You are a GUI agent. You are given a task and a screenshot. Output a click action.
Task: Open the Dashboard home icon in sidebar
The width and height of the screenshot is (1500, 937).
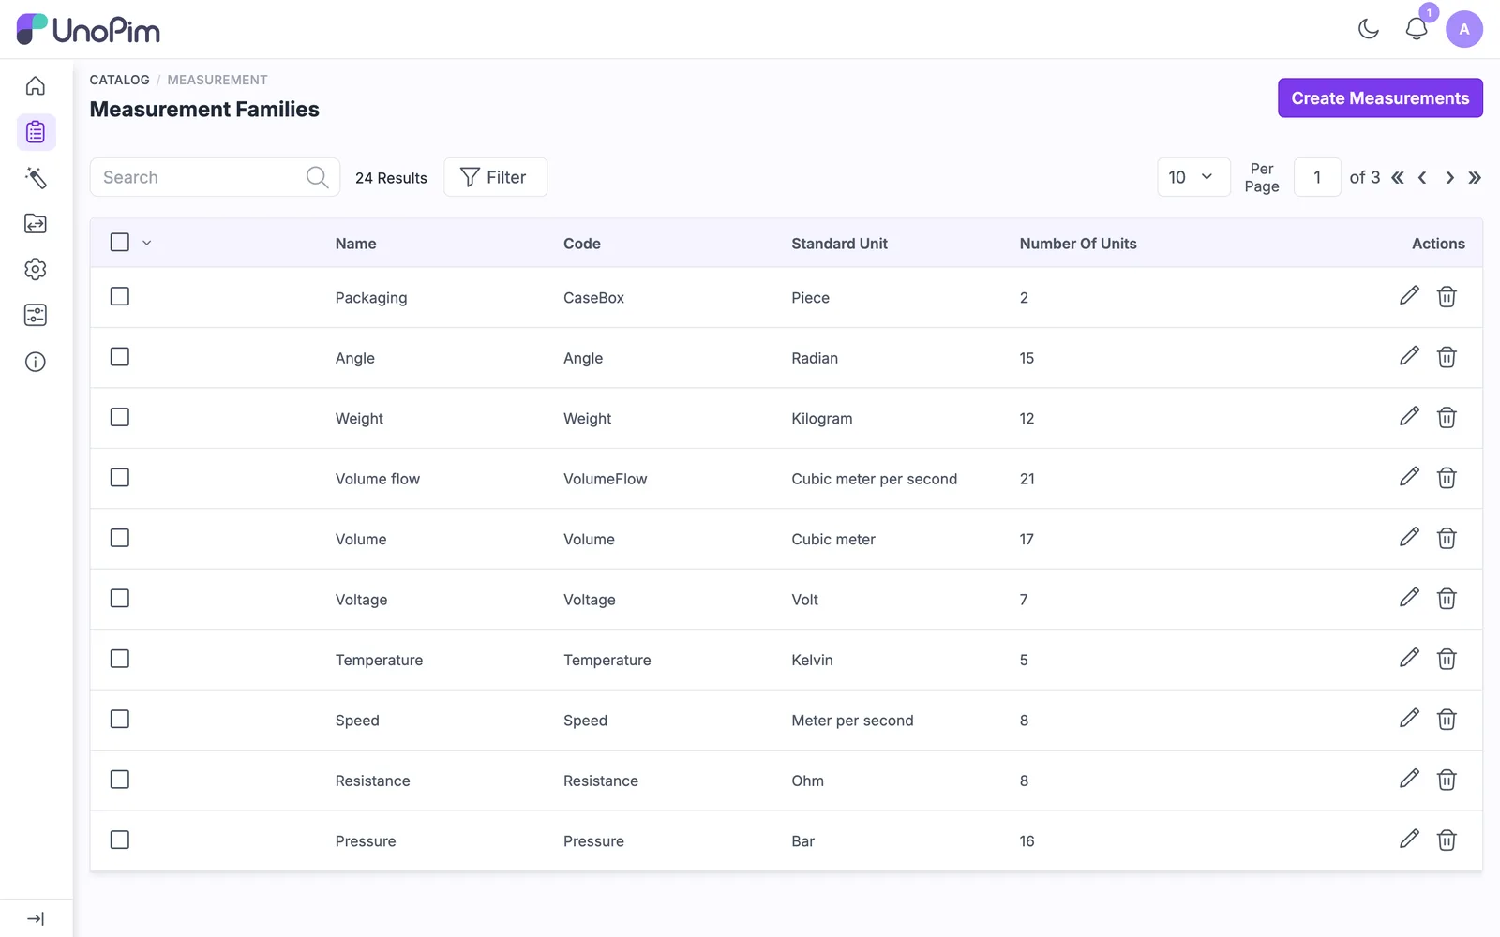(x=36, y=86)
